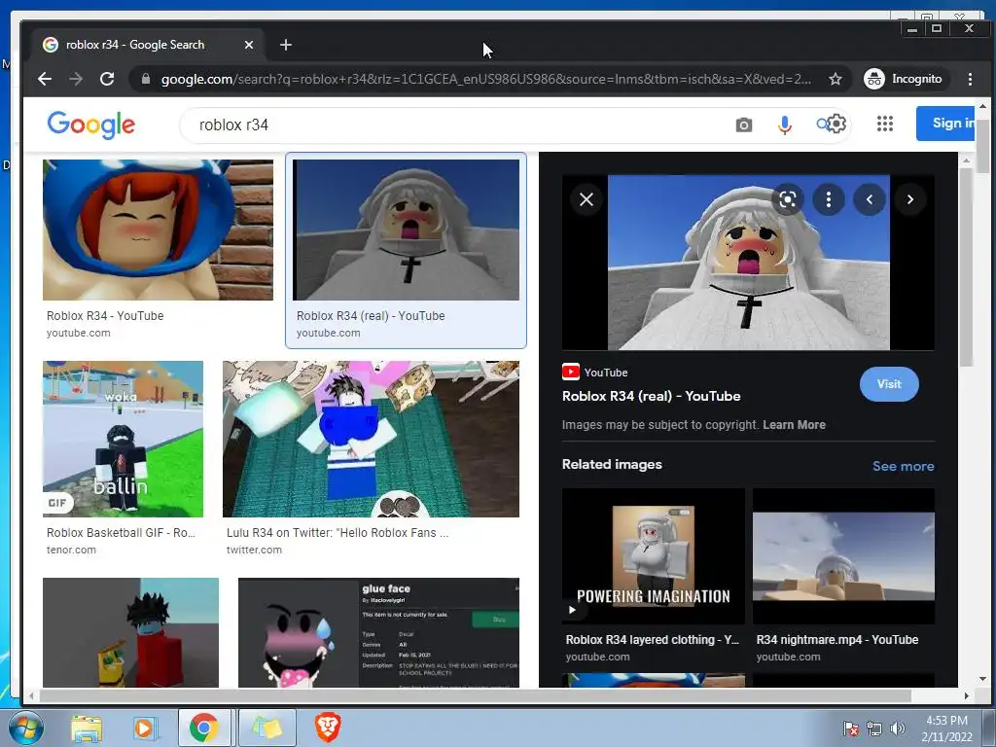996x747 pixels.
Task: Click the Chrome taskbar icon
Action: [x=204, y=728]
